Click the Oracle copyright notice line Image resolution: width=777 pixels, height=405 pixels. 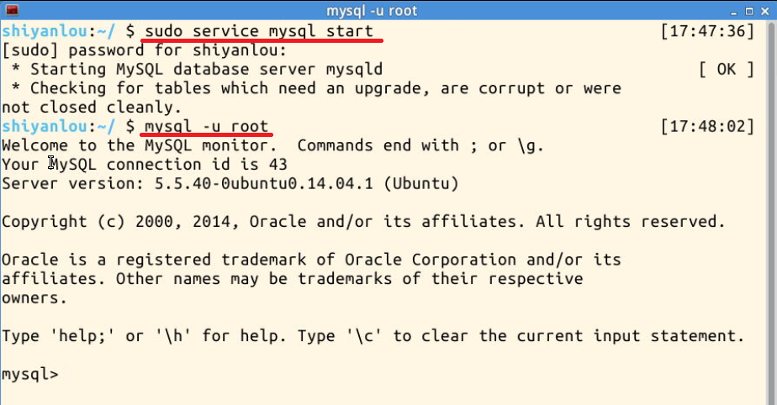point(363,222)
